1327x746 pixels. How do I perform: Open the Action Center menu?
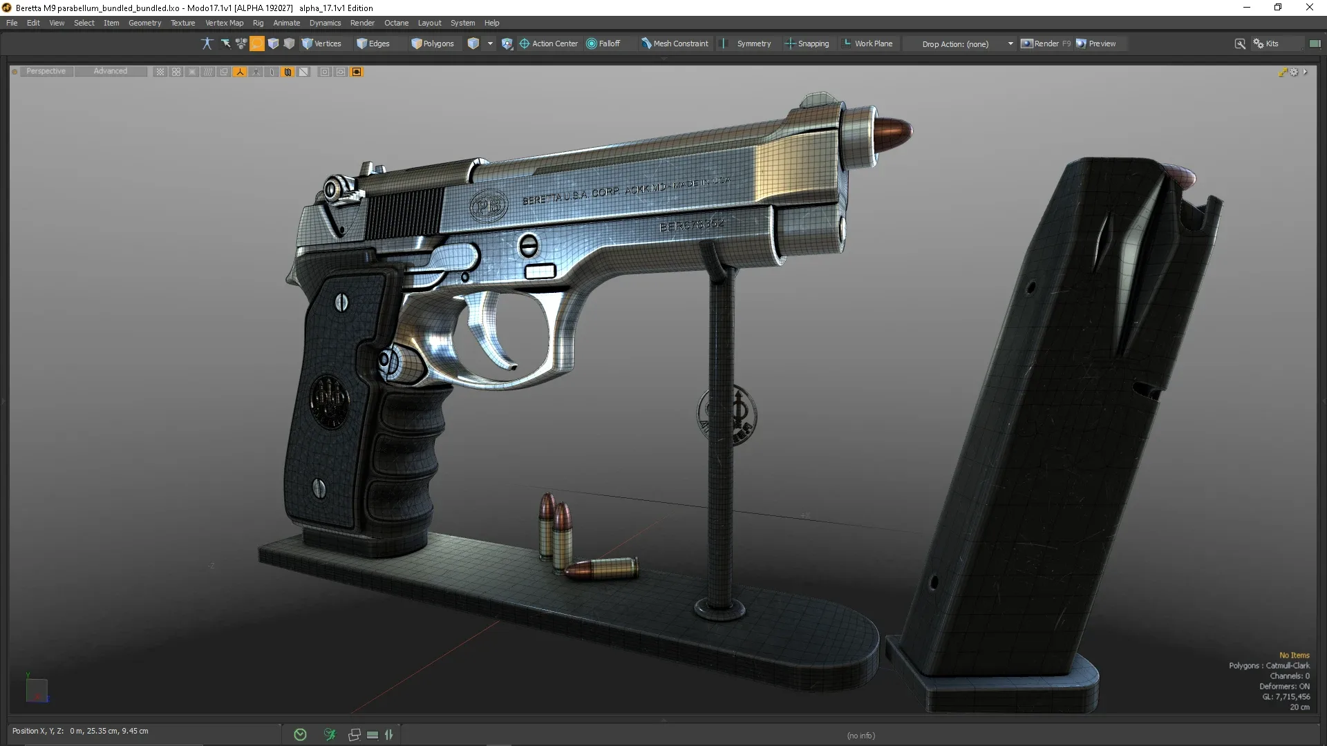[549, 44]
